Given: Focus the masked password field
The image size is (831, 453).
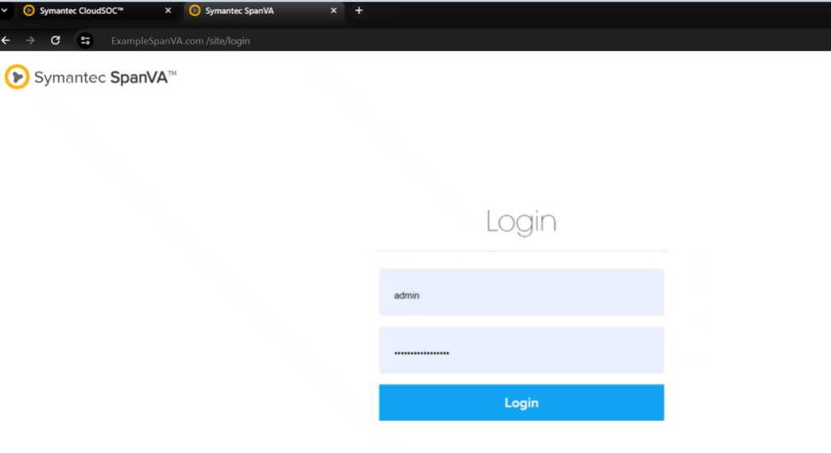Looking at the screenshot, I should pyautogui.click(x=521, y=350).
